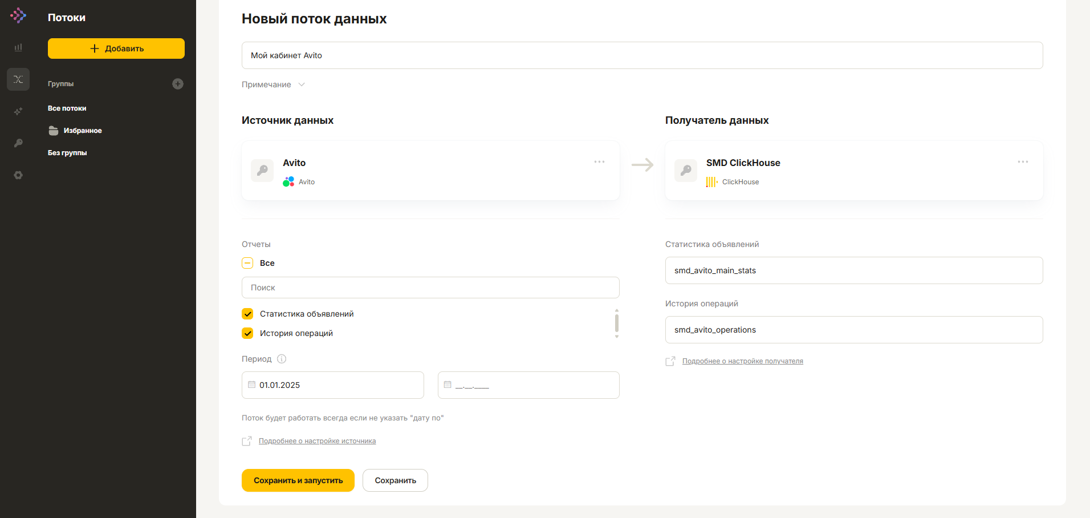Open the gear settings sidebar icon
1090x518 pixels.
click(x=18, y=175)
